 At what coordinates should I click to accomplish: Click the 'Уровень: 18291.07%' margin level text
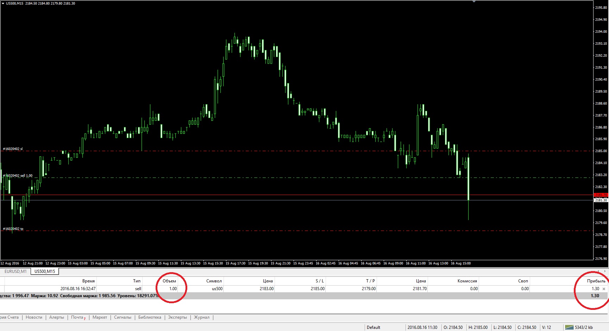tap(138, 296)
